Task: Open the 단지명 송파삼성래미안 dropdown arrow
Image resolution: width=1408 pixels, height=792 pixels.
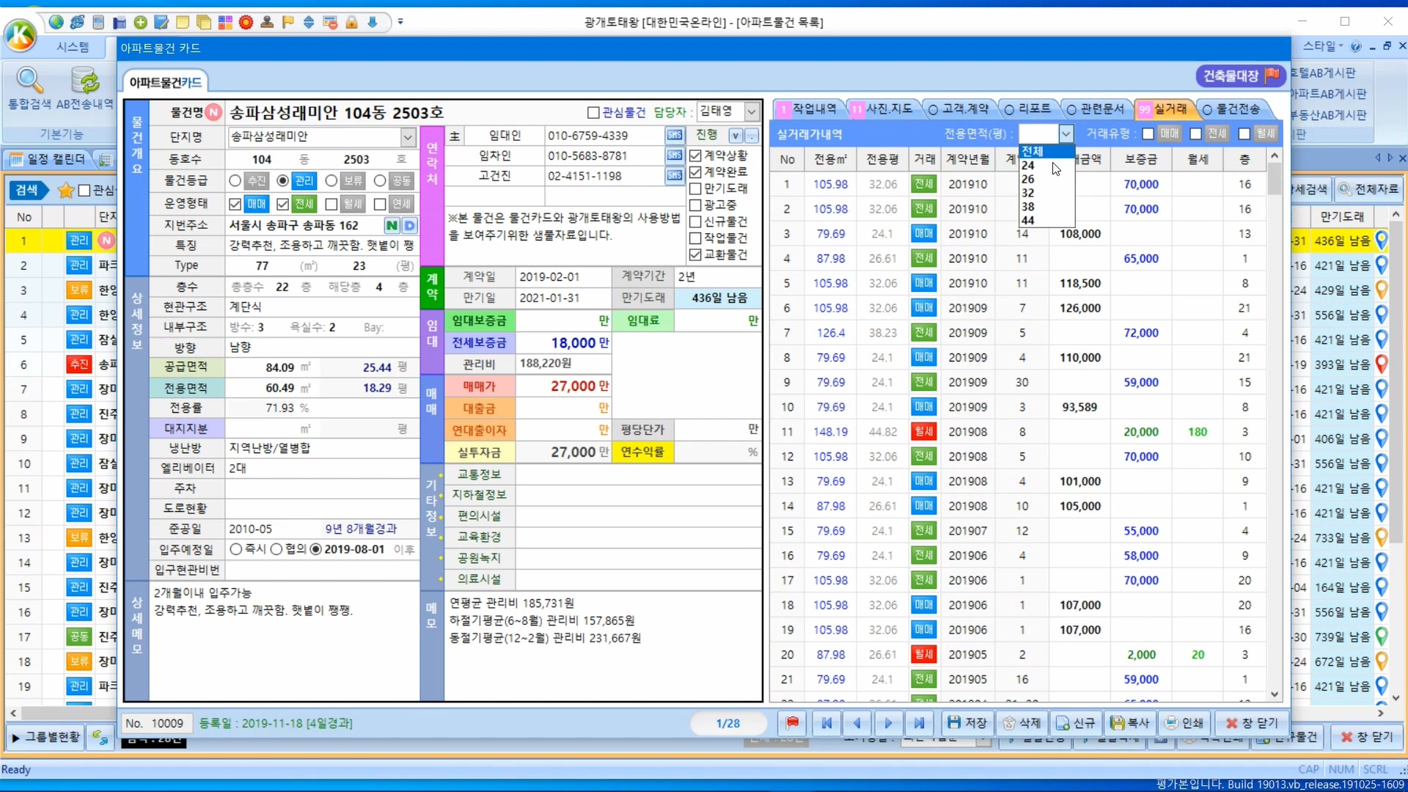Action: [x=408, y=136]
